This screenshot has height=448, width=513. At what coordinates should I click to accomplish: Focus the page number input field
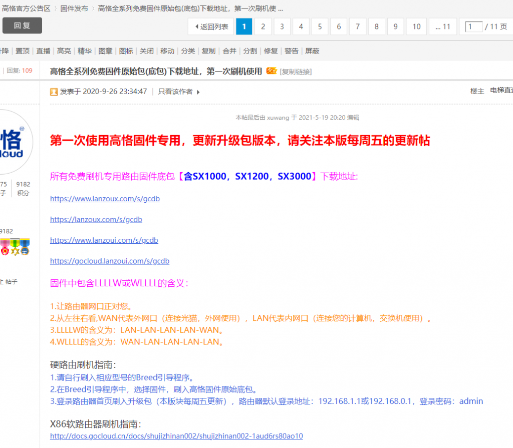coord(474,27)
